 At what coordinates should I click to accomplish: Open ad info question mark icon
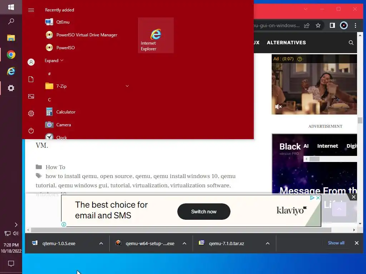coord(300,59)
